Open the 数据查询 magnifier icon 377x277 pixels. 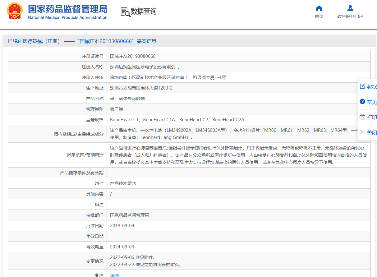click(x=125, y=12)
